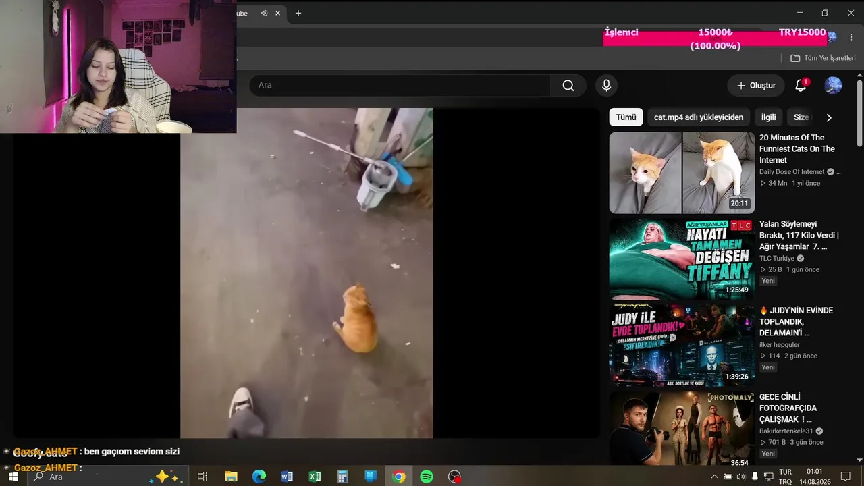The height and width of the screenshot is (486, 864).
Task: Show hidden system tray icons
Action: click(x=714, y=477)
